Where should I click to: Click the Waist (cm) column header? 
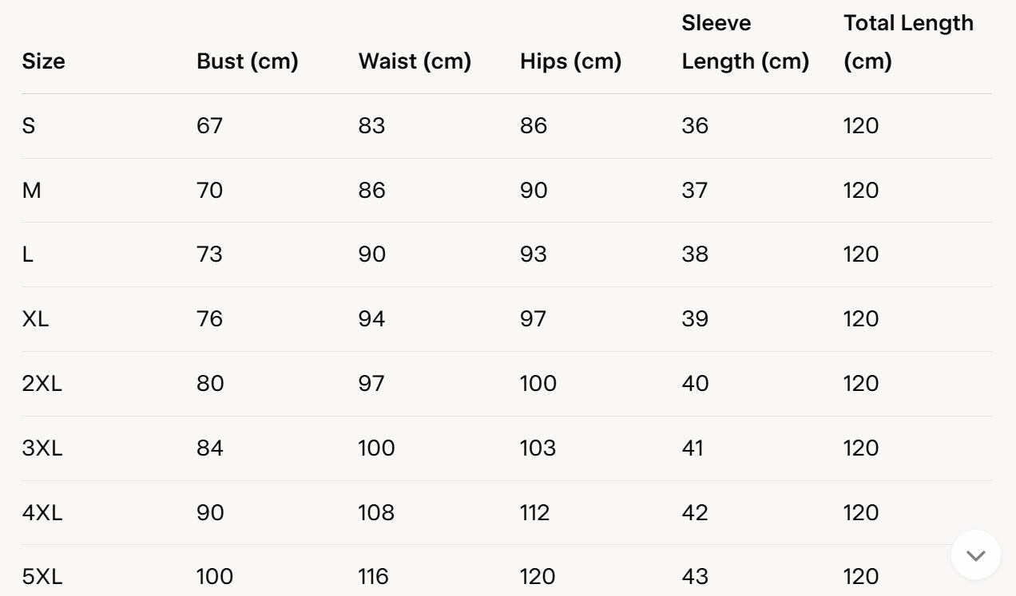415,61
